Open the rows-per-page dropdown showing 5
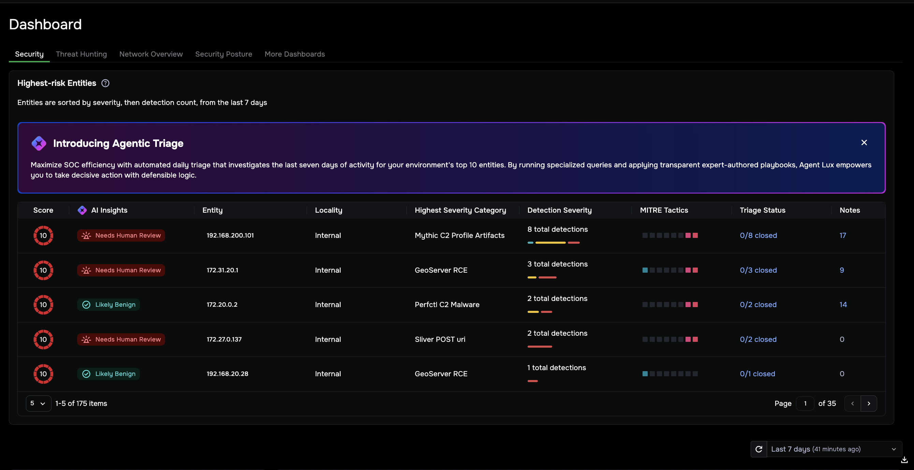The height and width of the screenshot is (470, 914). pos(38,404)
